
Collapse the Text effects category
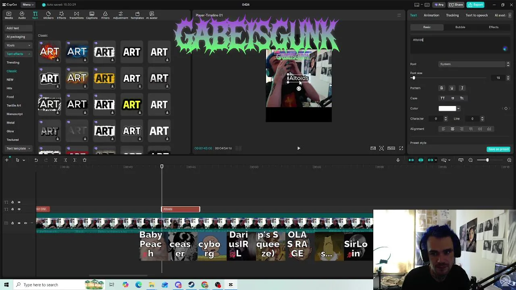pyautogui.click(x=18, y=54)
